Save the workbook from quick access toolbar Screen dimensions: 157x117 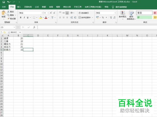point(3,2)
